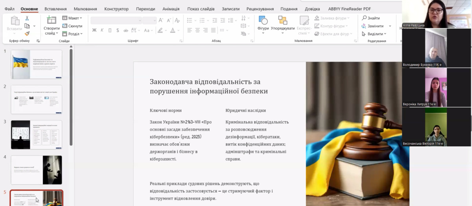Open the Розділ section dropdown
Screen dimensions: 472x206
[72, 34]
